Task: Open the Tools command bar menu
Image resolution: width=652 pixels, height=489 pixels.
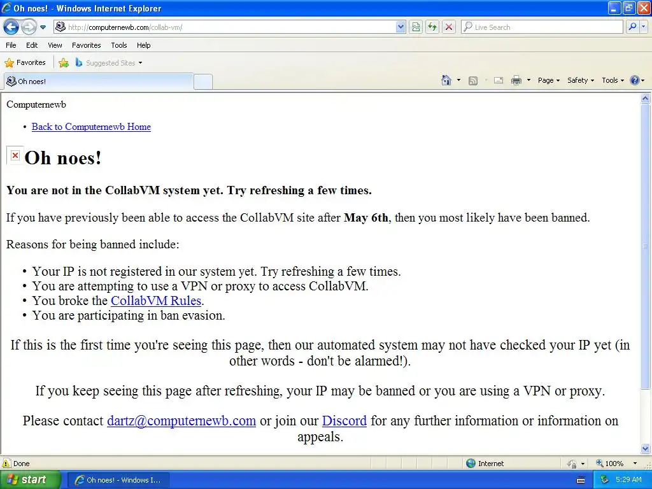Action: tap(613, 80)
